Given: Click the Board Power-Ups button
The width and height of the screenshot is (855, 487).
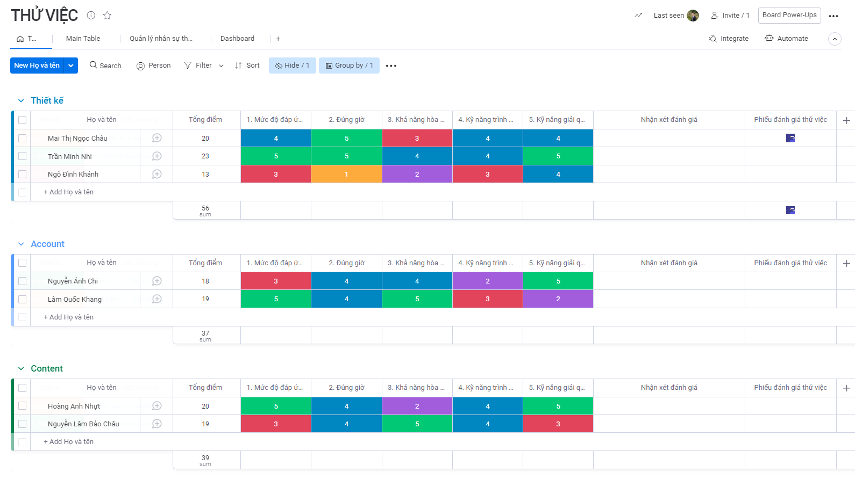Looking at the screenshot, I should pos(789,15).
